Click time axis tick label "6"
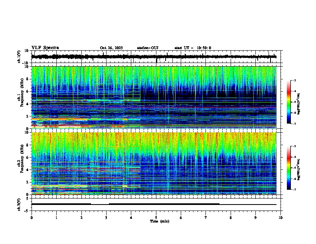The image size is (316, 244). [181, 218]
